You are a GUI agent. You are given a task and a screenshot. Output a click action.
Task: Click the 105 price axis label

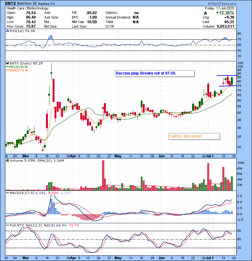(240, 63)
